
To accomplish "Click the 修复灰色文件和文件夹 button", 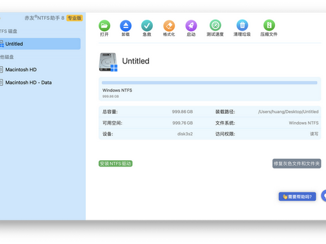I will (x=297, y=163).
